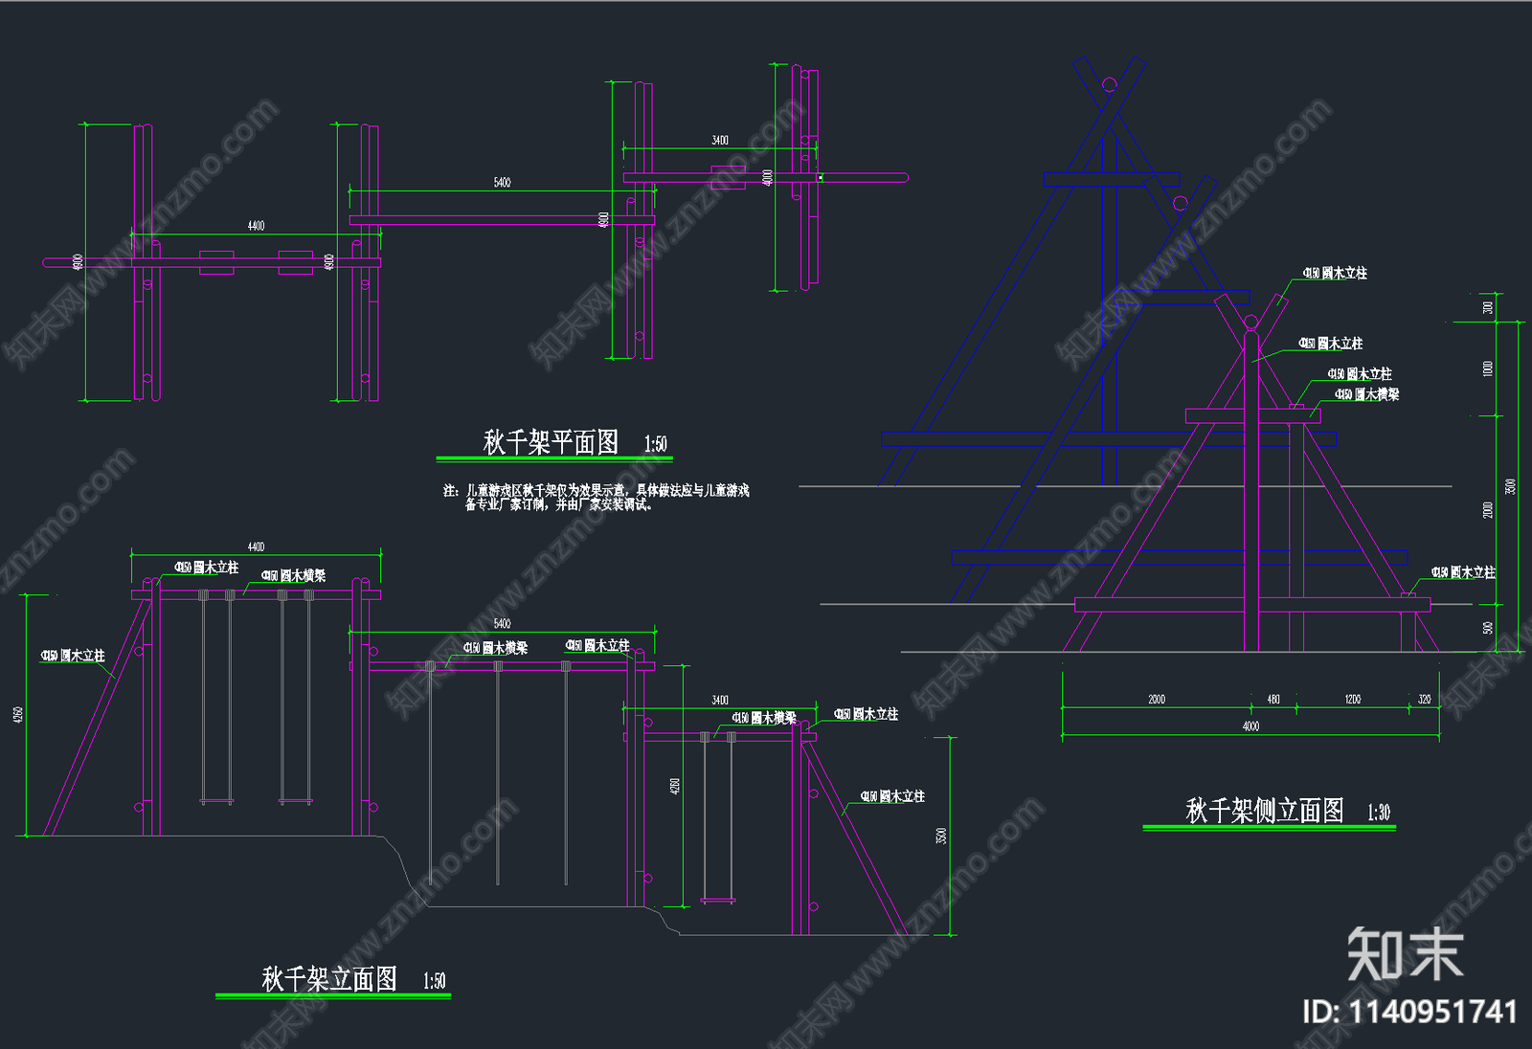The width and height of the screenshot is (1532, 1049).
Task: Select the 圆木横梁 label above the 4400 swing
Action: tap(293, 575)
